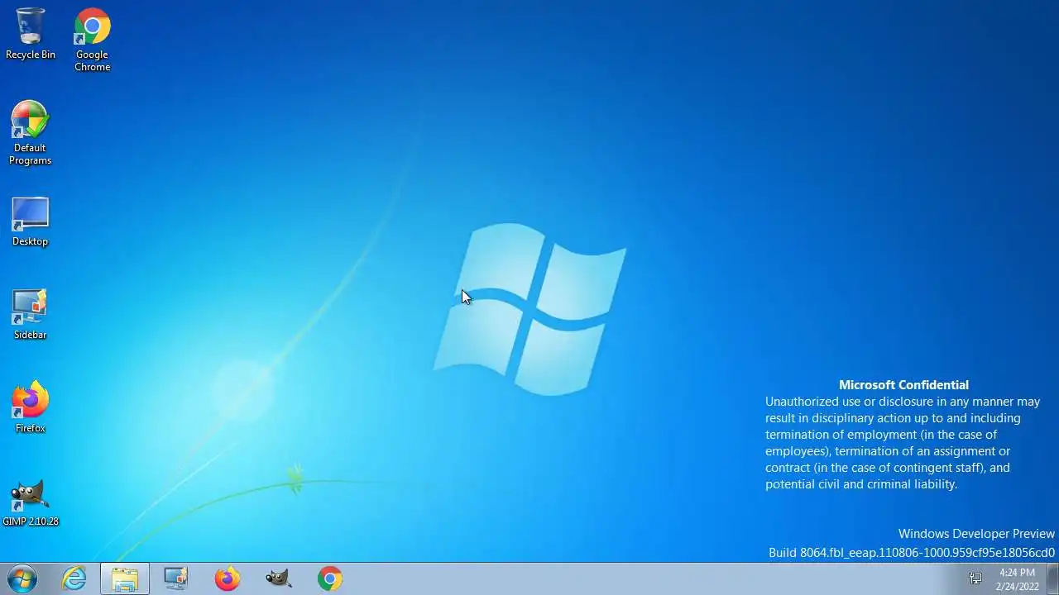Select the Google Chrome desktop shortcut

[92, 40]
